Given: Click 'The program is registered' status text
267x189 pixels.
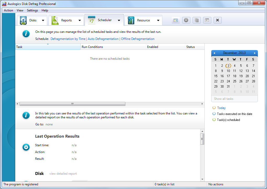Looking at the screenshot, I should [21, 184].
